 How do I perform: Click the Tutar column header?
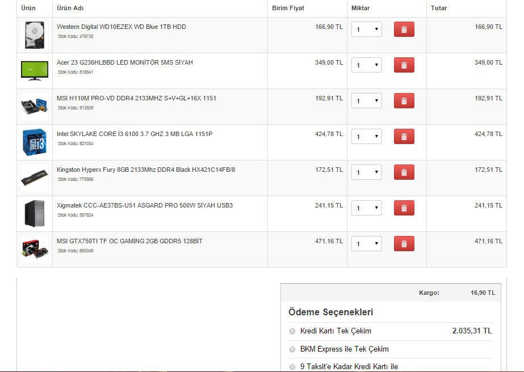(439, 8)
